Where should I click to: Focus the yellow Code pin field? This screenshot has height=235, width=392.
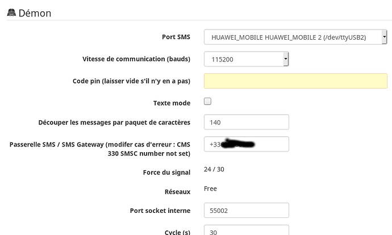click(x=295, y=81)
